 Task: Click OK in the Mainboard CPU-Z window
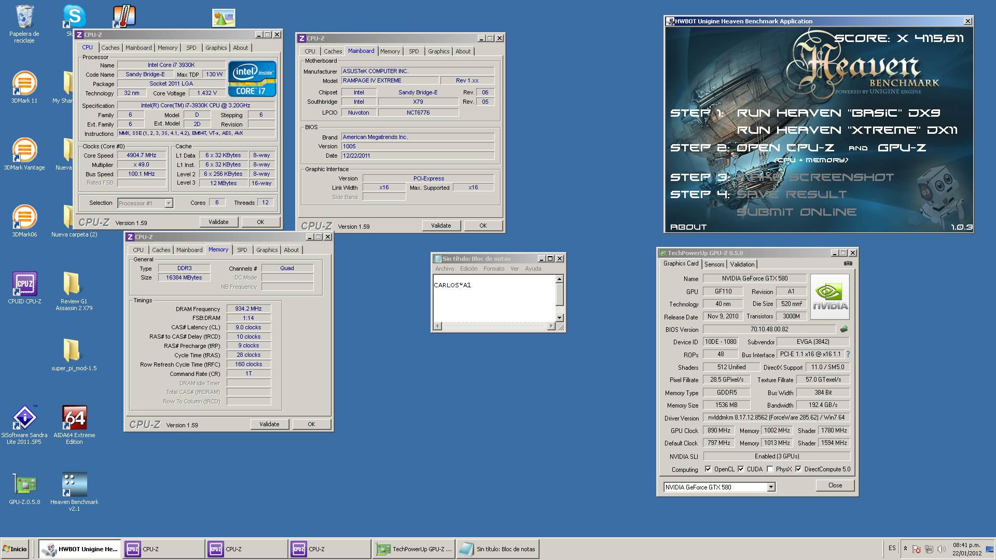(483, 226)
